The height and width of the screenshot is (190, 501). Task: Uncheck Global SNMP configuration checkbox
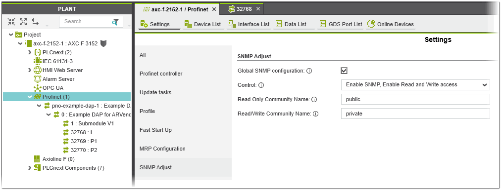click(344, 71)
